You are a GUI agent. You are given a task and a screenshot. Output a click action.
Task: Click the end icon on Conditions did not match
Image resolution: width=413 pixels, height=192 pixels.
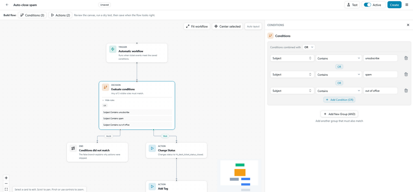coord(73,148)
